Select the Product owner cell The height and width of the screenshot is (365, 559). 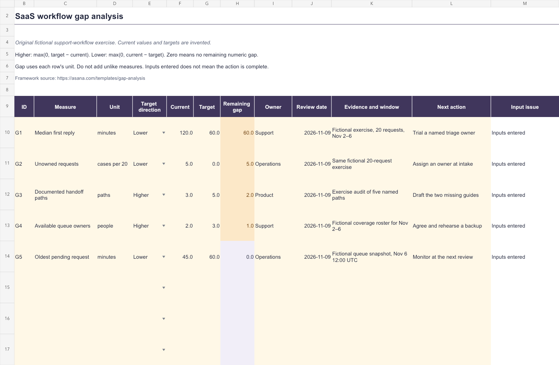pyautogui.click(x=273, y=195)
